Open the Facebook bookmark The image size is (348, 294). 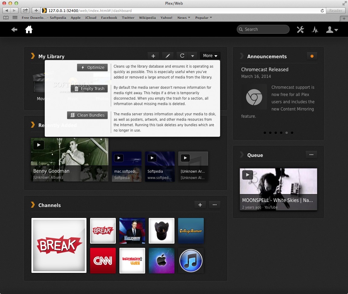coord(109,18)
